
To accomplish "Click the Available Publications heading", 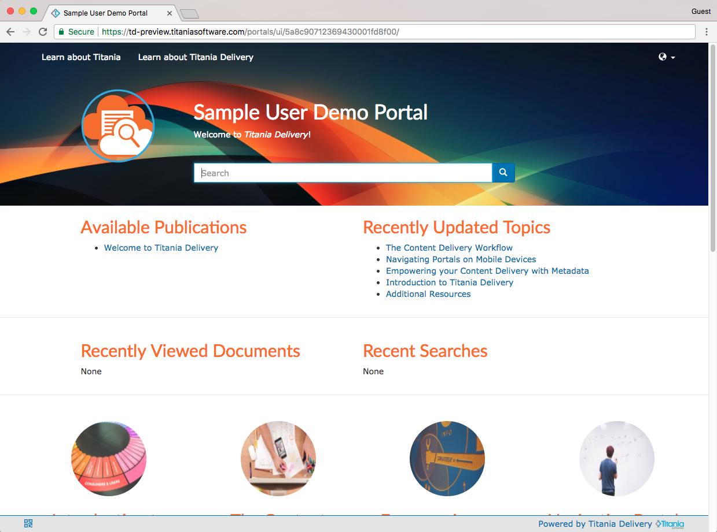I will [164, 227].
